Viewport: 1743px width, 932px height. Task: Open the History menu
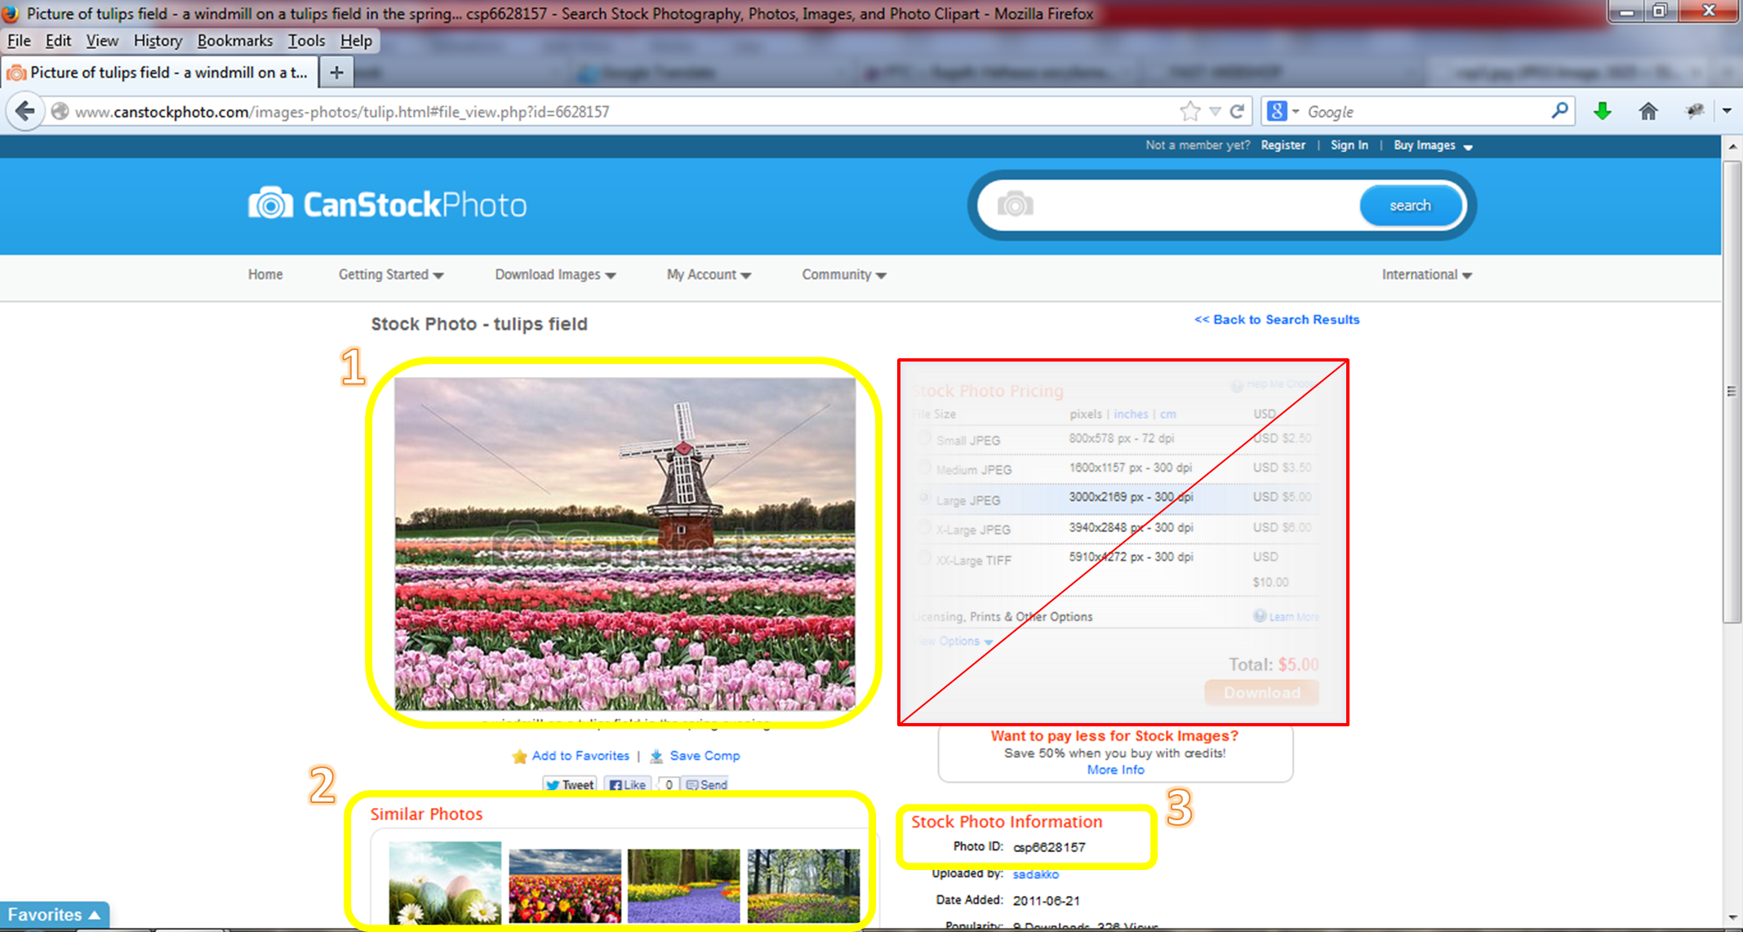158,41
